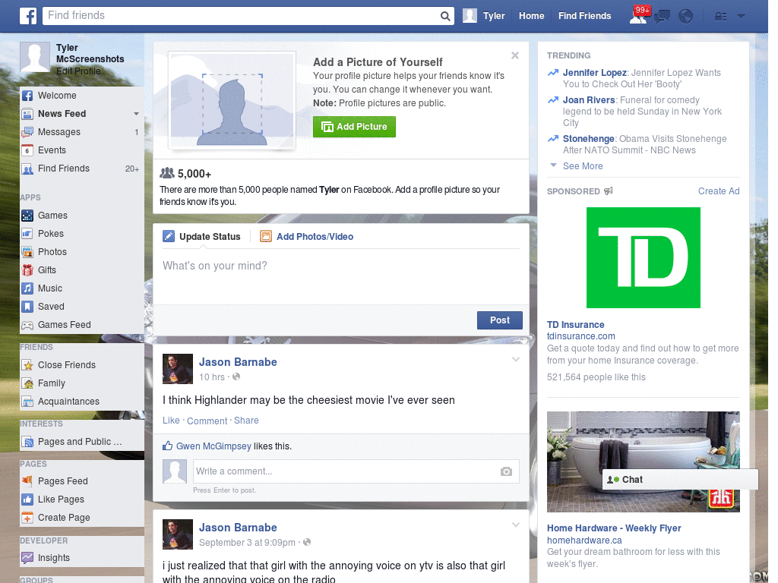The width and height of the screenshot is (778, 583).
Task: Click Comment on Highlander post
Action: coord(207,421)
